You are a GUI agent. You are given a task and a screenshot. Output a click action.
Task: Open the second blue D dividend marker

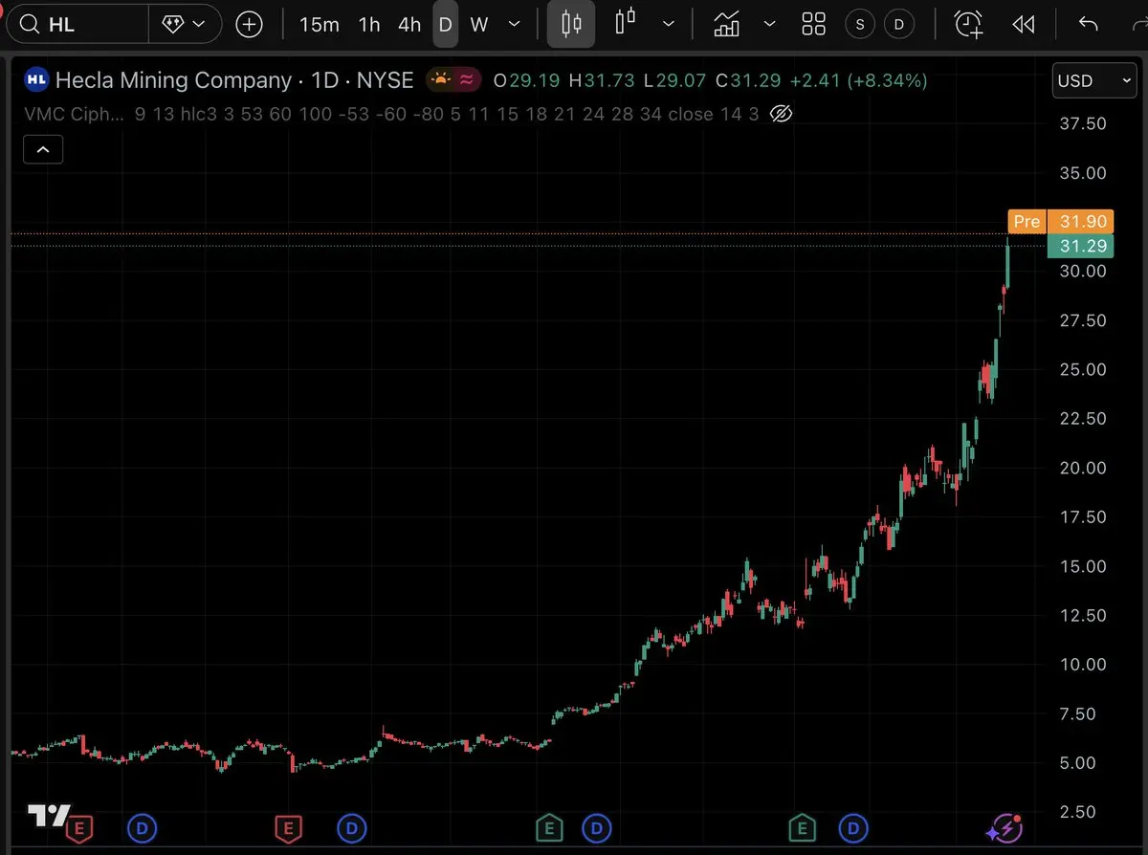[352, 827]
